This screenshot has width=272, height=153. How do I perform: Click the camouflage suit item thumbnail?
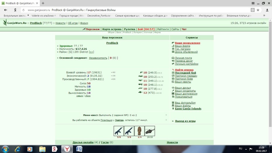pos(140,131)
